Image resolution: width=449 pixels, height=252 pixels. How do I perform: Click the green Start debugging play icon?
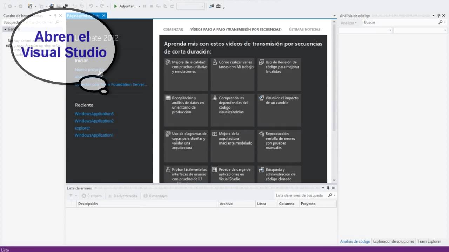(115, 6)
